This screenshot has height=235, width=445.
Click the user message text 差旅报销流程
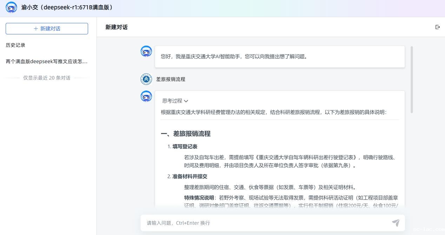[x=171, y=79]
